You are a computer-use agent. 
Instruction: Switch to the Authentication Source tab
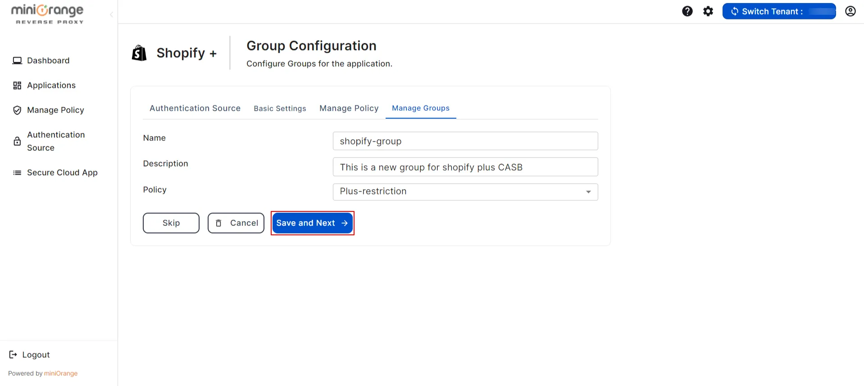coord(195,108)
